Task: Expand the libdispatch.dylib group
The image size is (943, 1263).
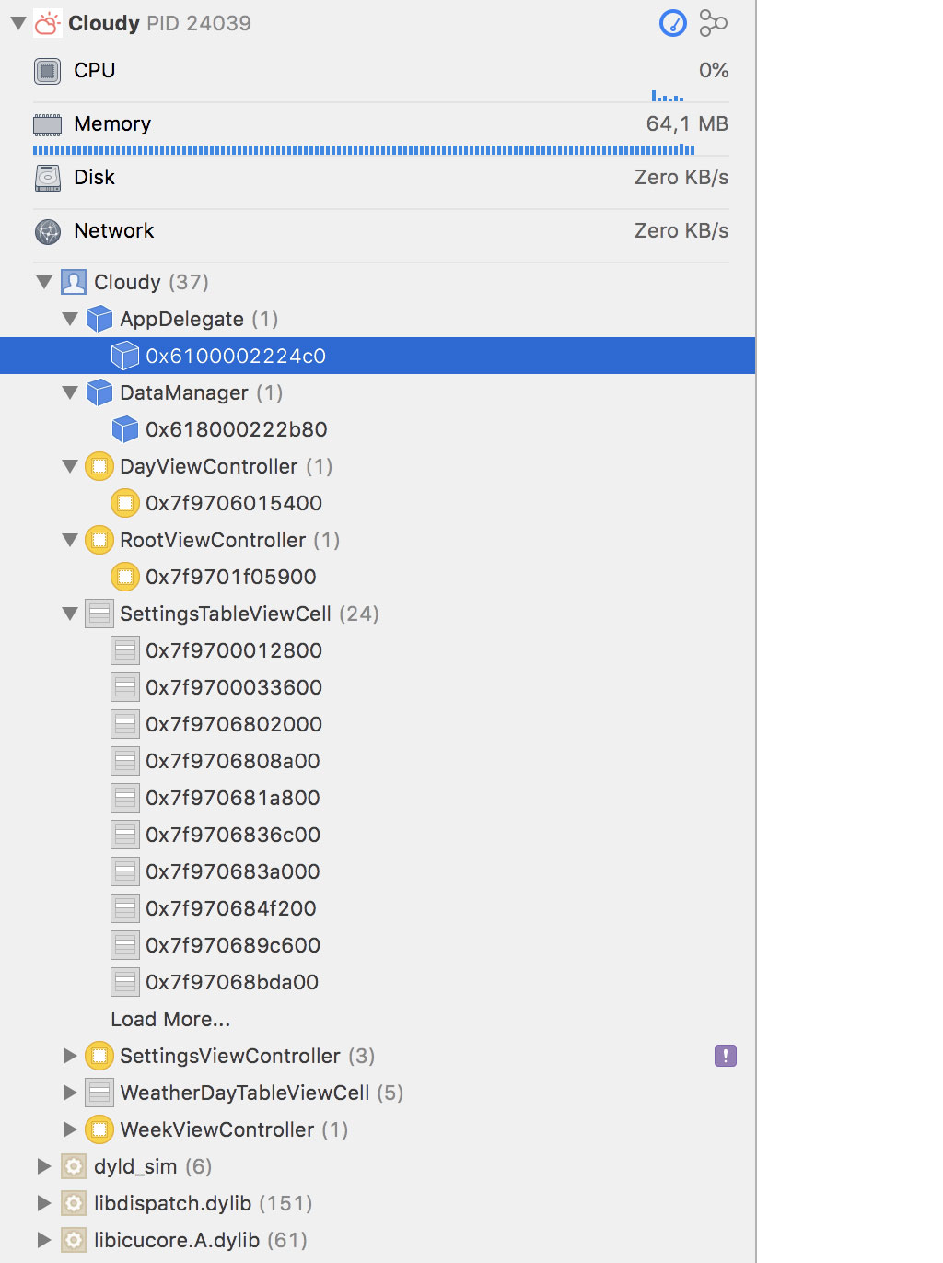Action: point(44,1203)
